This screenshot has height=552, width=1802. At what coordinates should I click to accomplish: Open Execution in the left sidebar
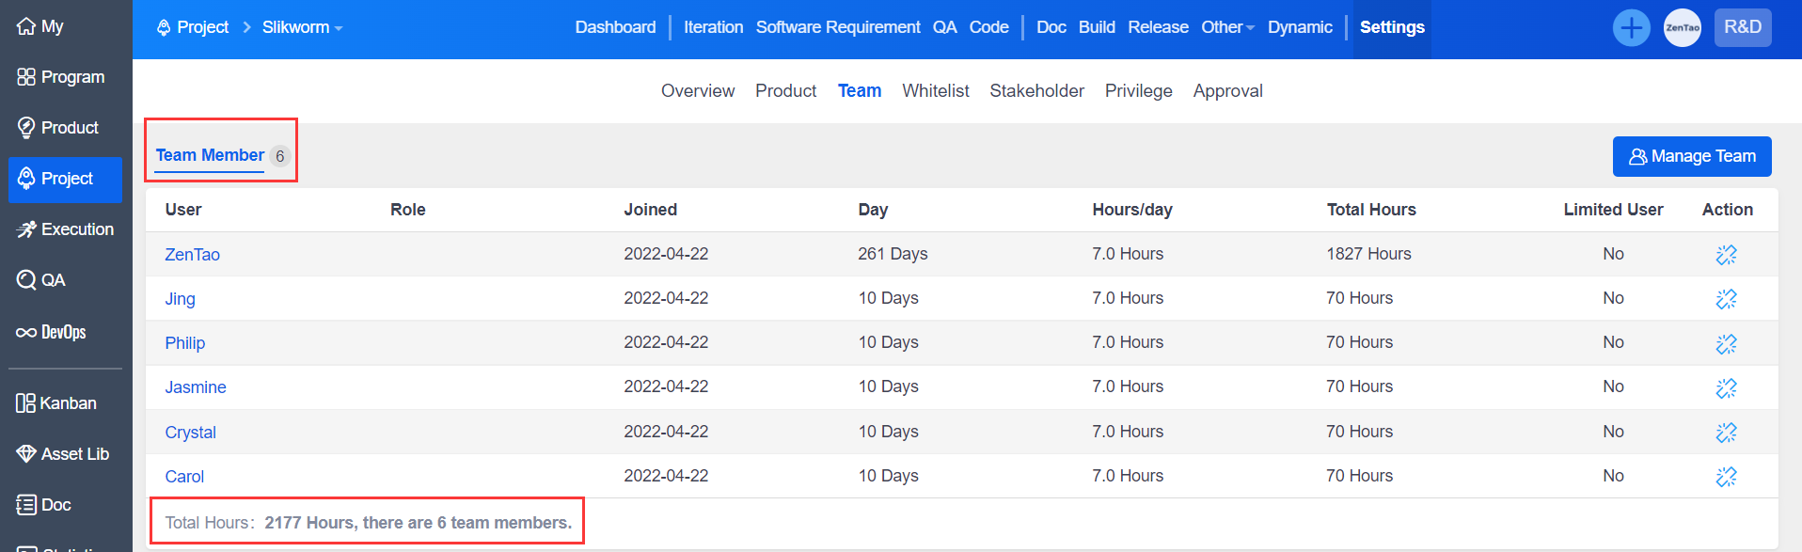tap(66, 229)
